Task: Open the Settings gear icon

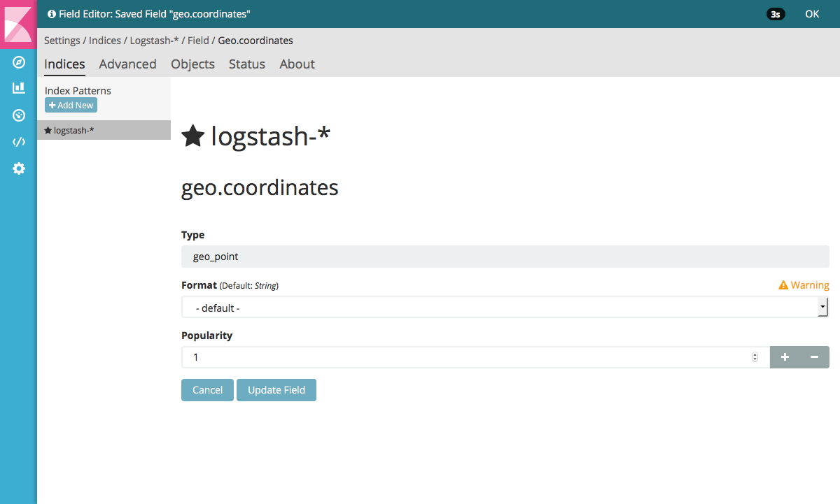Action: (x=19, y=168)
